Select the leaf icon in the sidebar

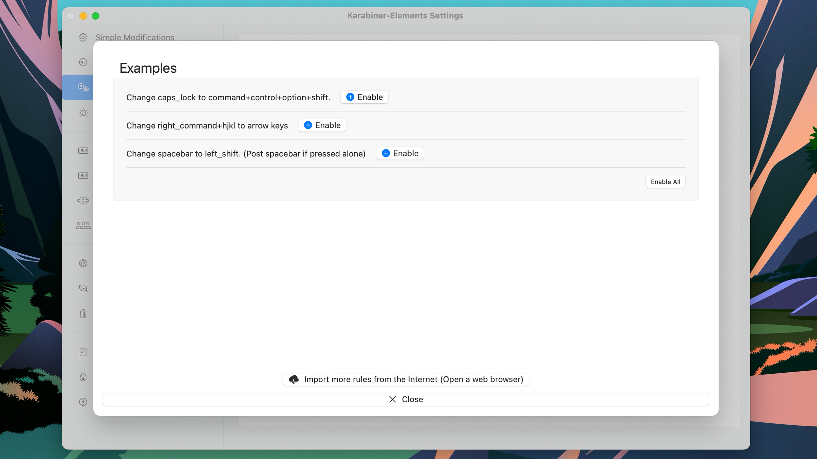coord(83,288)
